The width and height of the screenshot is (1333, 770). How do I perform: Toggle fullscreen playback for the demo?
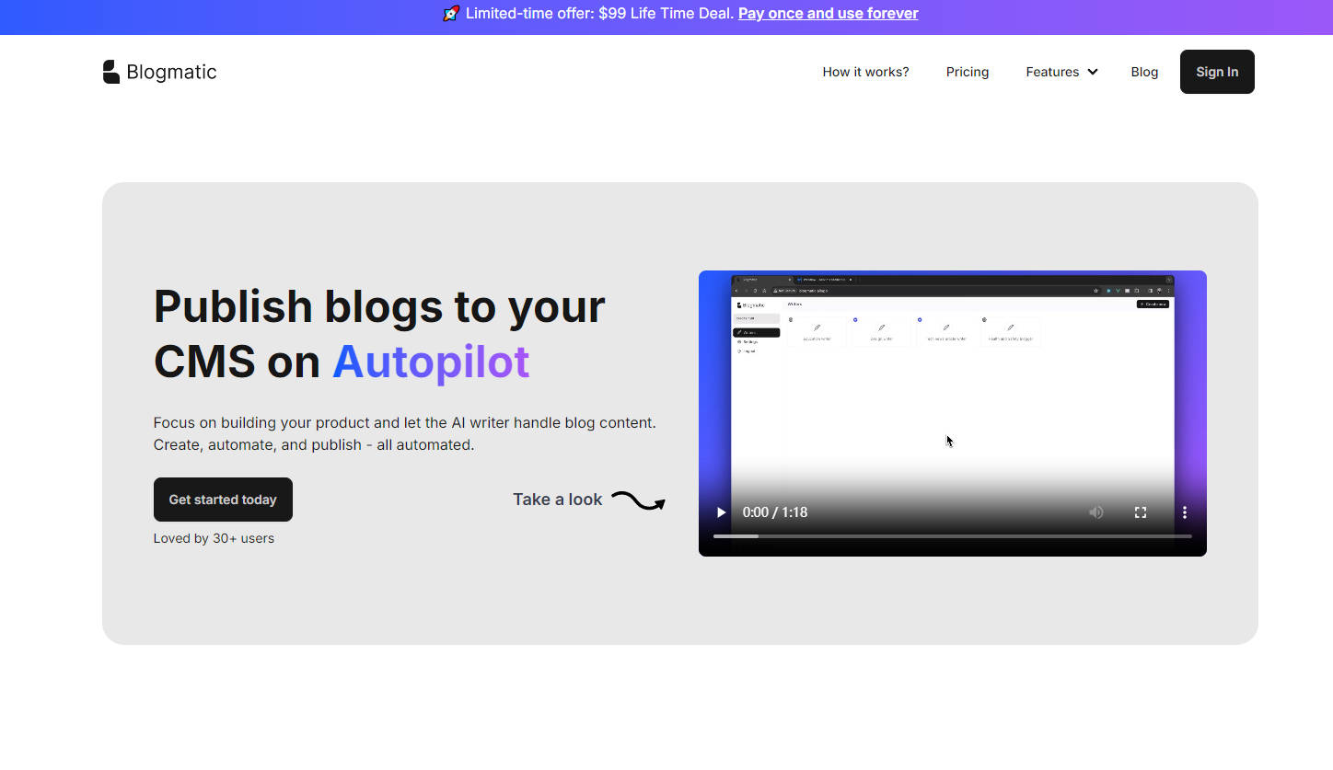pyautogui.click(x=1140, y=512)
